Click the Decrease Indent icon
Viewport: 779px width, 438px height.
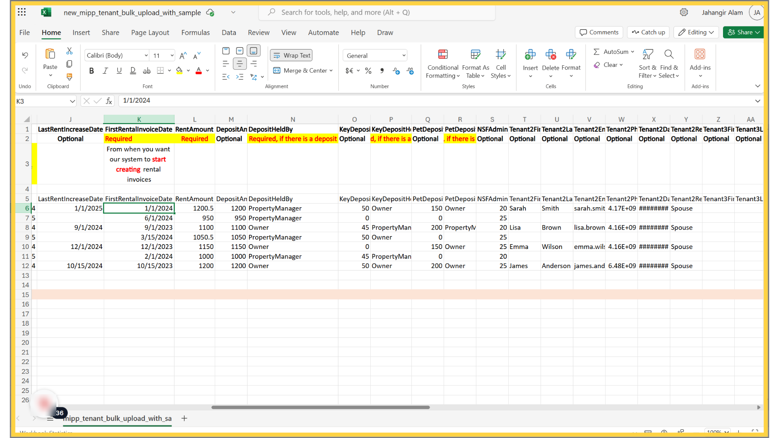coord(226,77)
